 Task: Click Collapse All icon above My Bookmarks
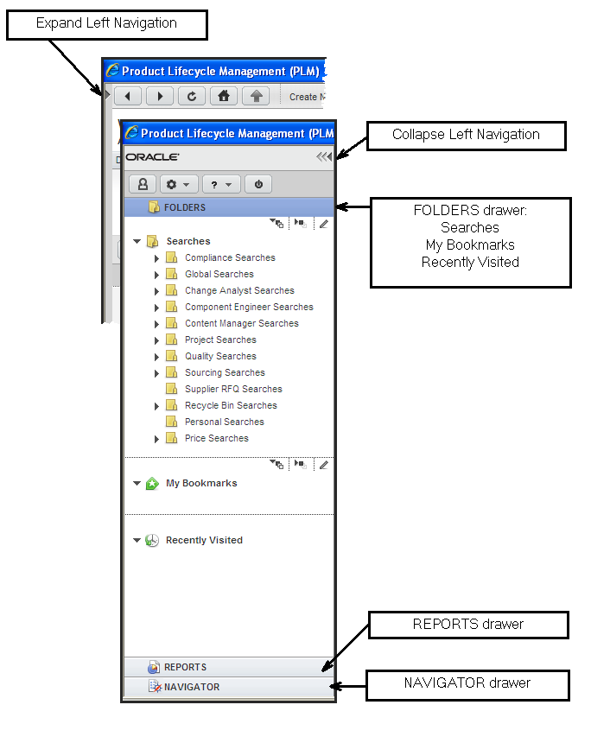point(276,465)
